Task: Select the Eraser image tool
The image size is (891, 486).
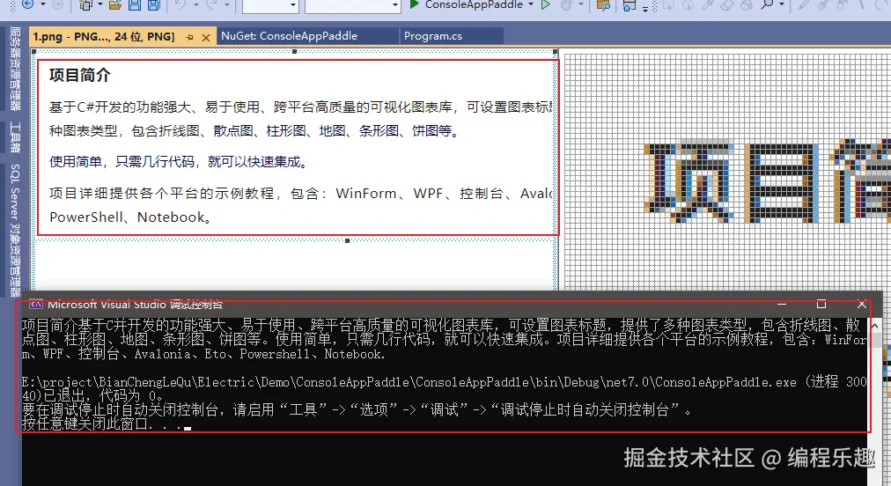Action: 726,5
